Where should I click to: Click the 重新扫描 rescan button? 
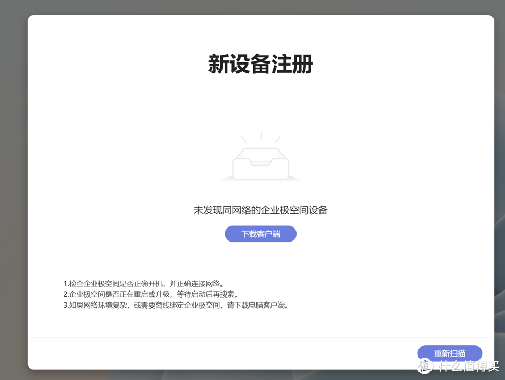click(x=449, y=353)
